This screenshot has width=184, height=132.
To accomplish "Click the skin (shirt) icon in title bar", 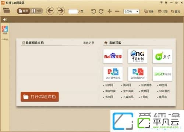I will (166, 3).
